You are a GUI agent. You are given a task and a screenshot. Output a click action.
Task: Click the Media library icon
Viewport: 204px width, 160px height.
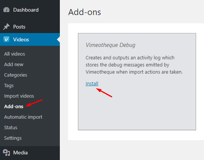[6, 152]
